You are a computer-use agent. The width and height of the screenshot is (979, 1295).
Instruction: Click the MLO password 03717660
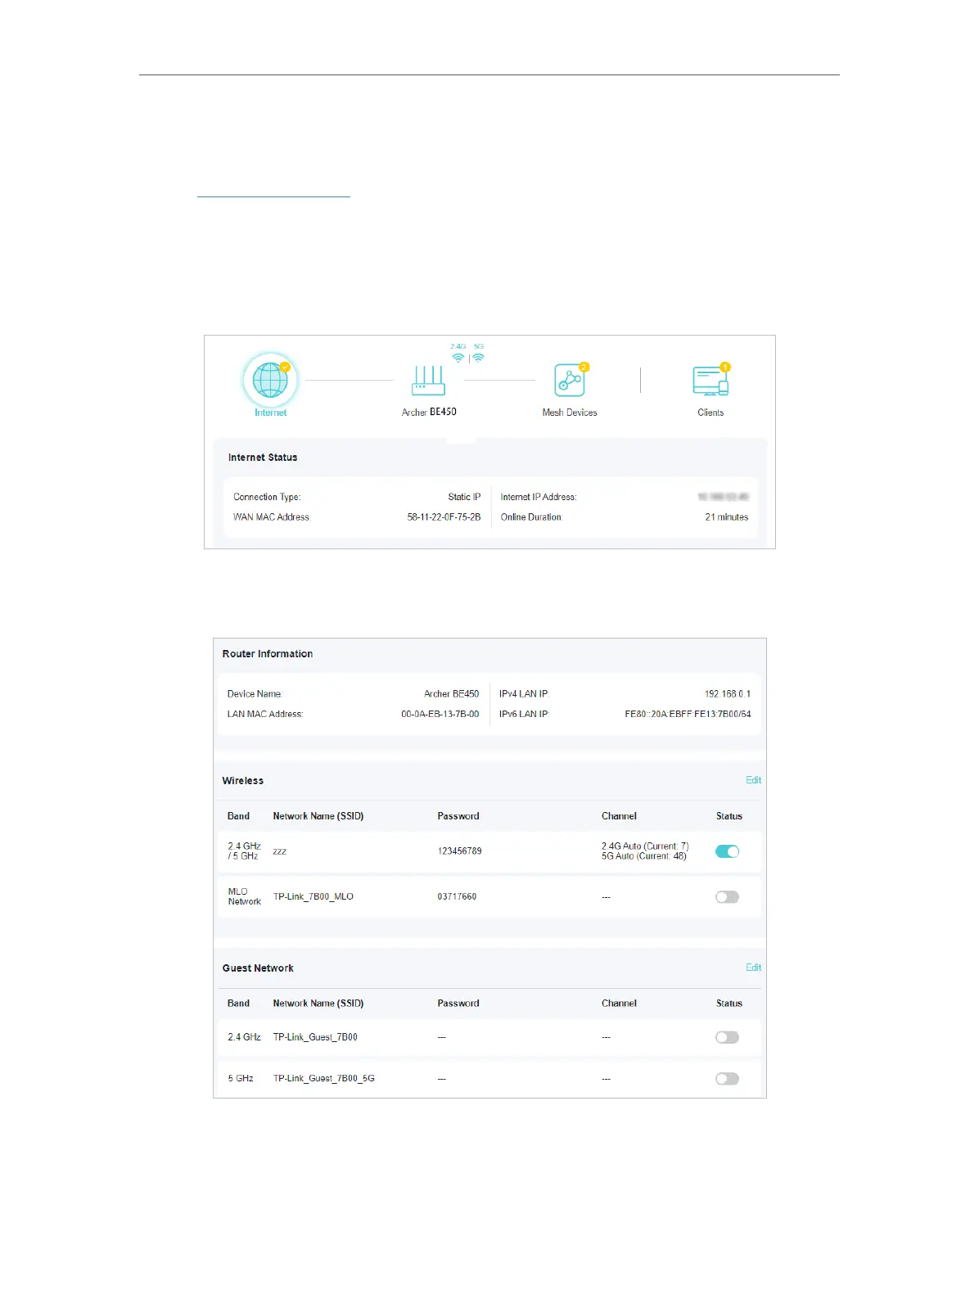click(457, 897)
